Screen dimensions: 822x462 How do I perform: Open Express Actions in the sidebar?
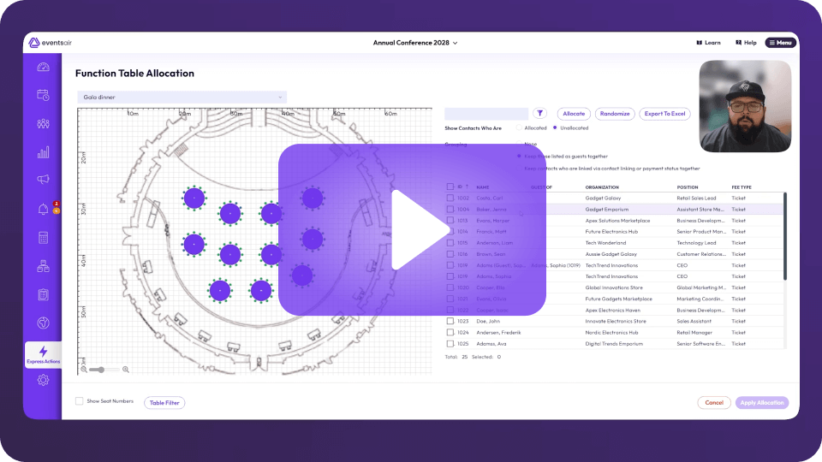[43, 354]
